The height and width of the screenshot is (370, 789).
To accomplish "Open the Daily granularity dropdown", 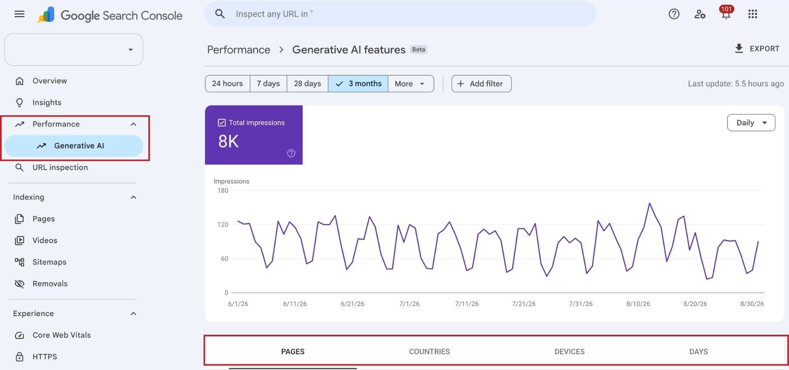I will pyautogui.click(x=751, y=123).
